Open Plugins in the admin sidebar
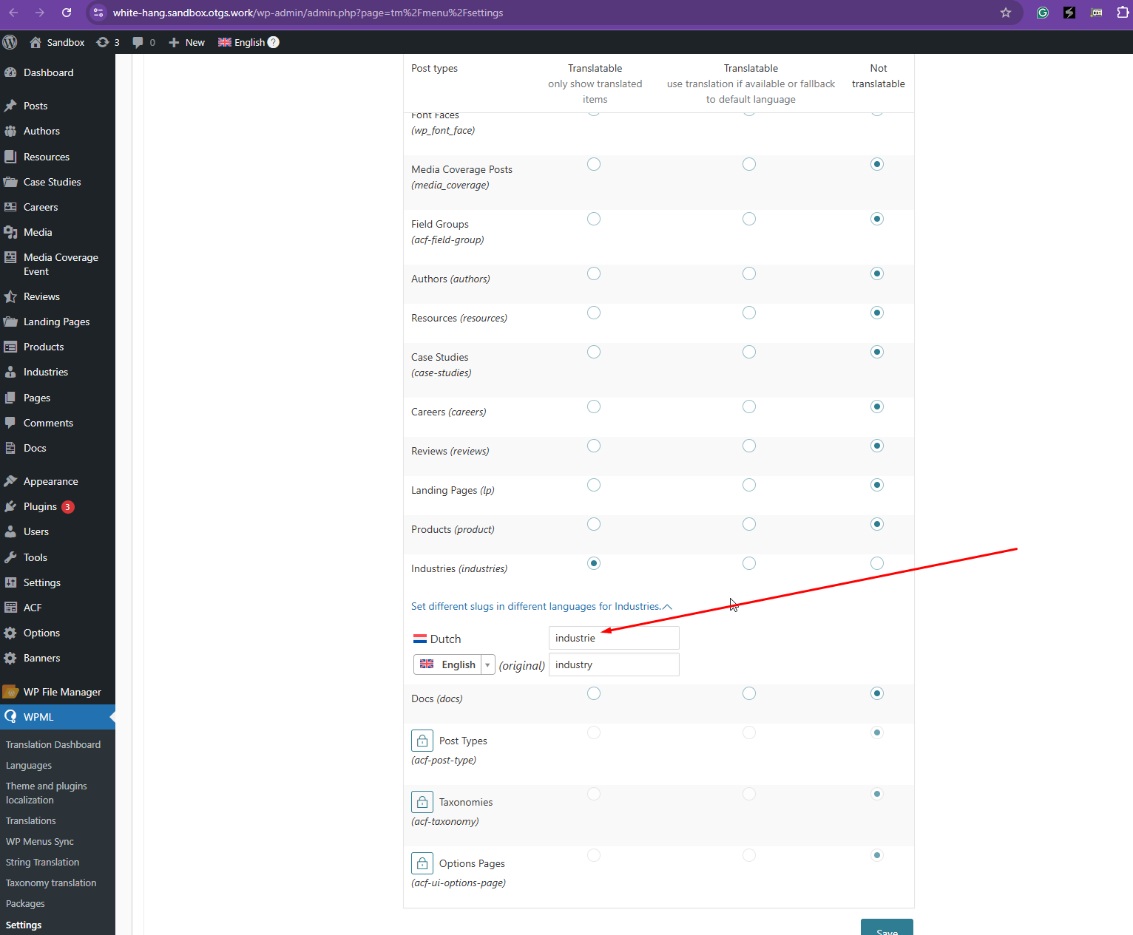Image resolution: width=1133 pixels, height=935 pixels. point(40,506)
